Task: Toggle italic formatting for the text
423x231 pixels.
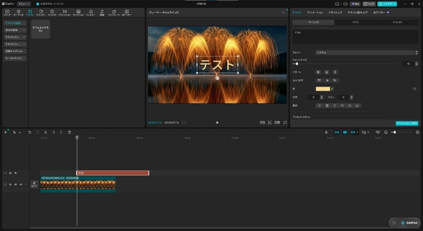Action: [x=335, y=72]
